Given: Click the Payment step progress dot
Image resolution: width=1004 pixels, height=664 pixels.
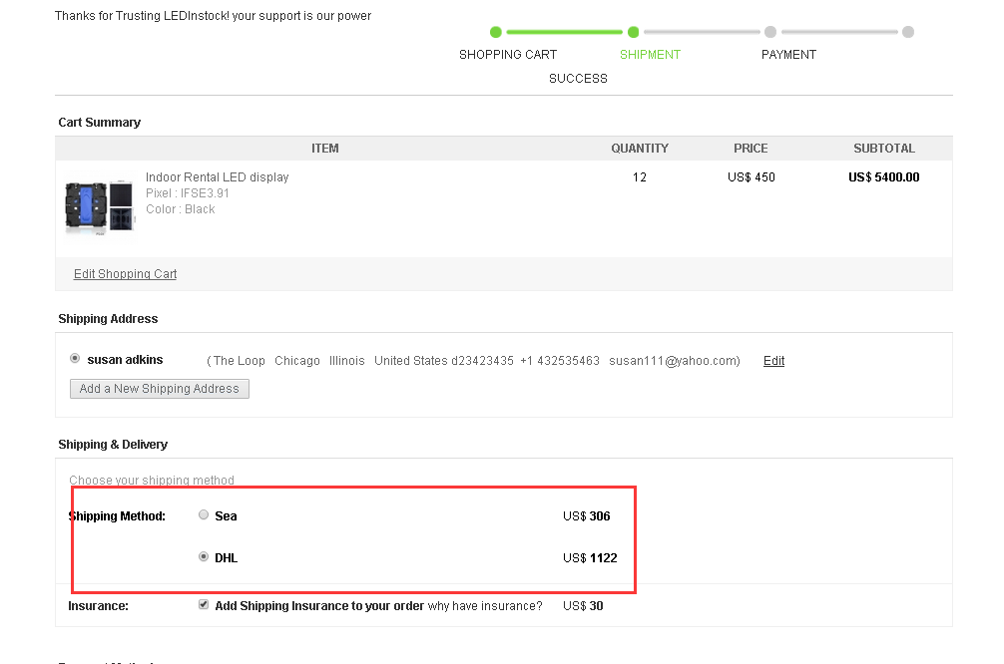Looking at the screenshot, I should tap(770, 32).
